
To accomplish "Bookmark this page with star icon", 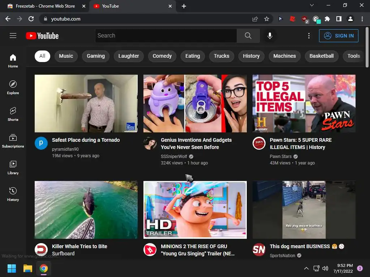I will 266,19.
